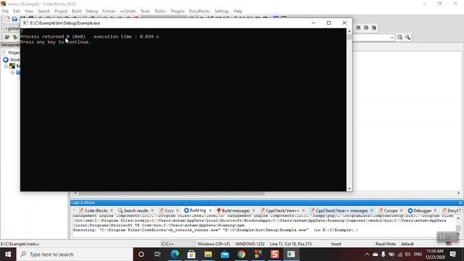This screenshot has height=261, width=464.
Task: Click the wrench options icon
Action: click(407, 37)
